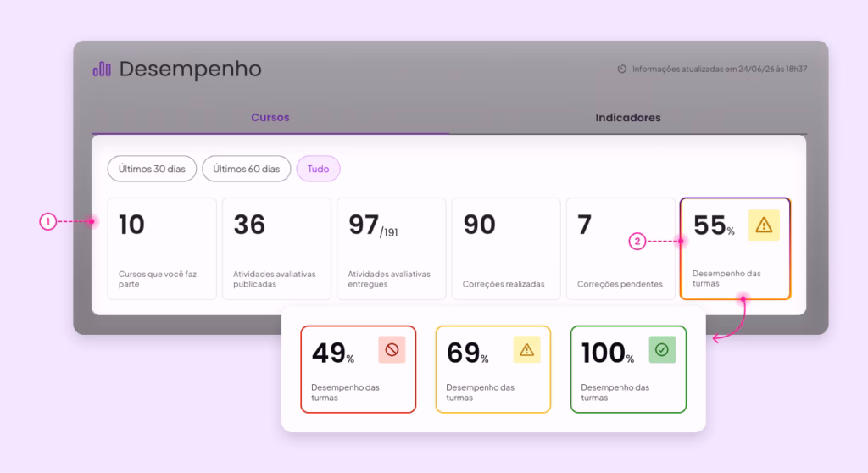
Task: Toggle the Tudo filter chip
Action: tap(319, 169)
